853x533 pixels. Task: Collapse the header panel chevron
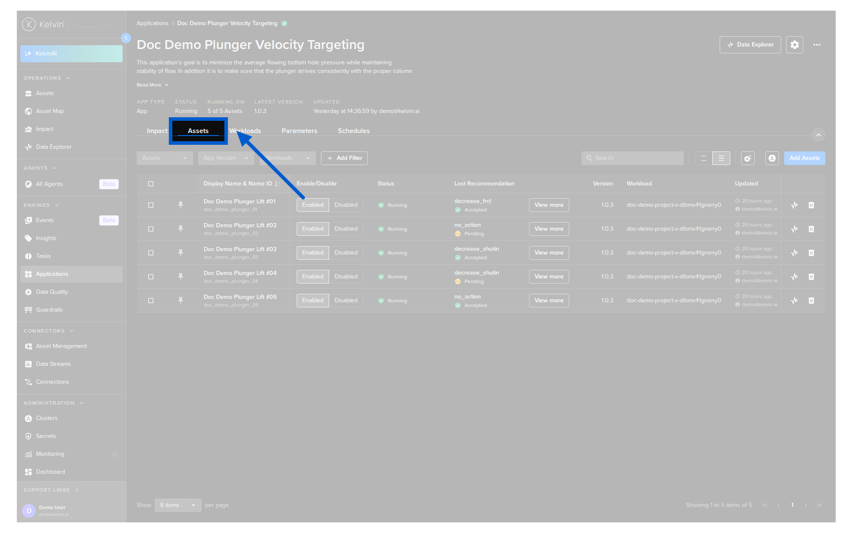point(818,135)
